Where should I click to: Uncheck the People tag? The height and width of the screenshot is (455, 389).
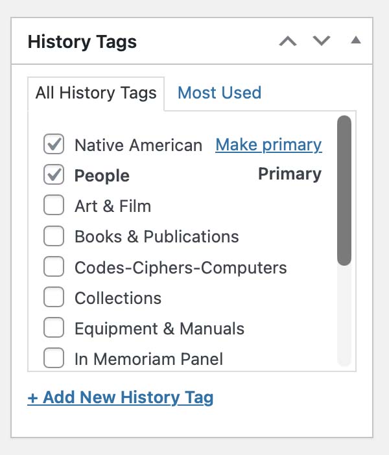point(54,175)
